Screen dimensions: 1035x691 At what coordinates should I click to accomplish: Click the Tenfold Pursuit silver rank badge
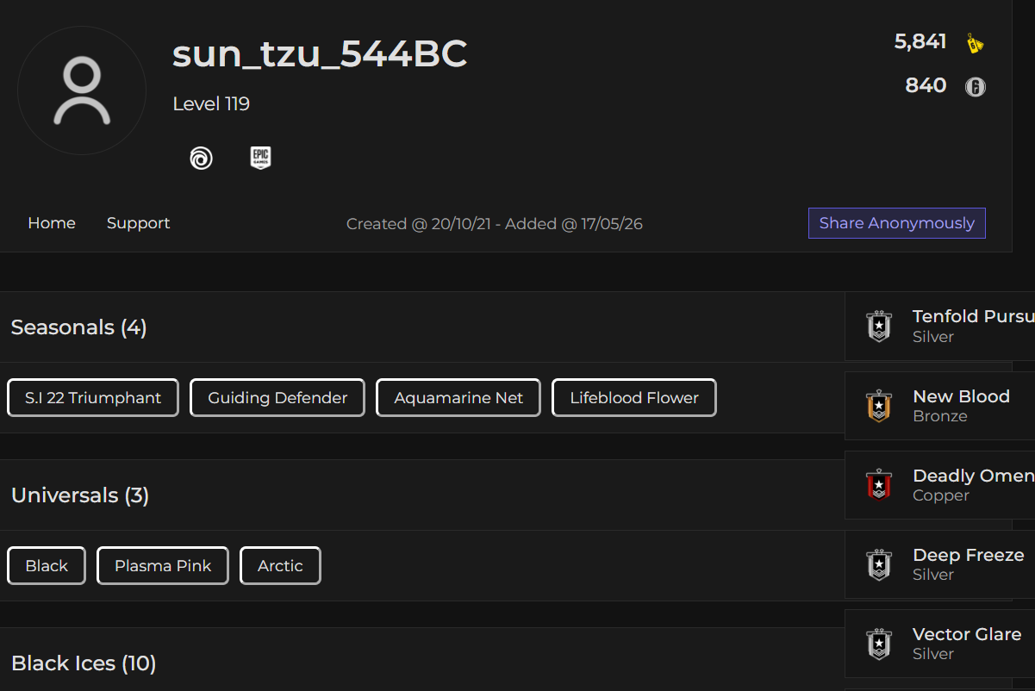point(879,327)
